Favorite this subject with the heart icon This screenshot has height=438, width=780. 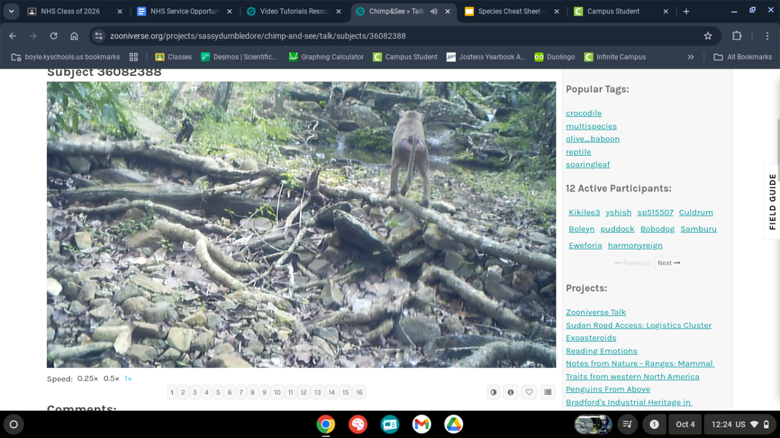(x=529, y=392)
